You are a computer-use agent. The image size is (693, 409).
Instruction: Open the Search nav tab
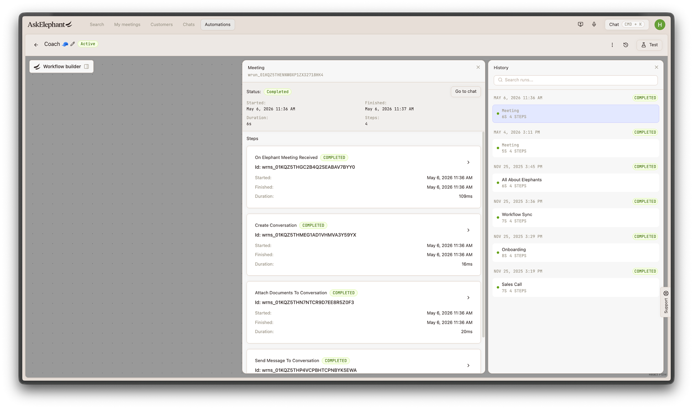[x=97, y=25]
